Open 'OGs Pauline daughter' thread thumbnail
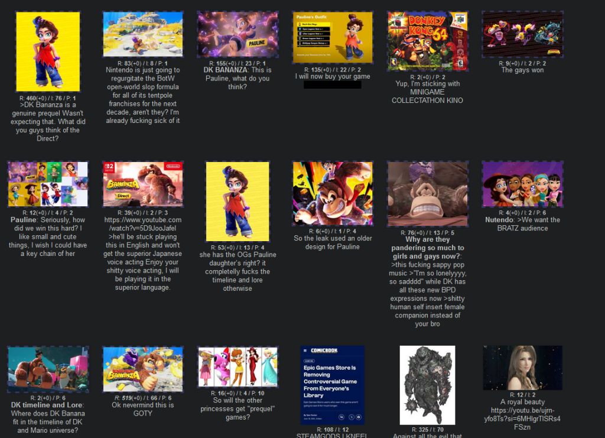This screenshot has height=438, width=605. point(238,202)
